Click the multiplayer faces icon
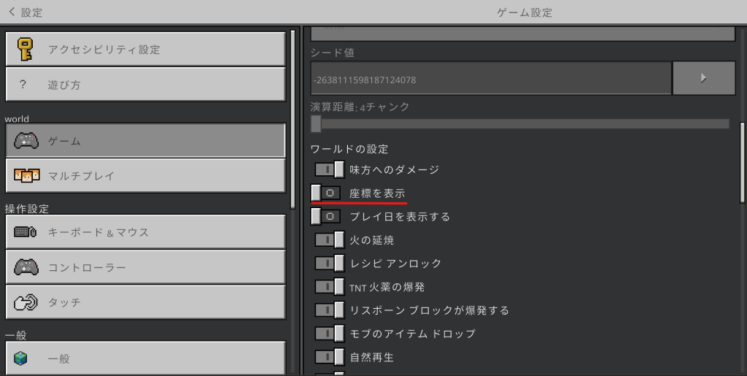Viewport: 747px width, 376px height. (26, 176)
